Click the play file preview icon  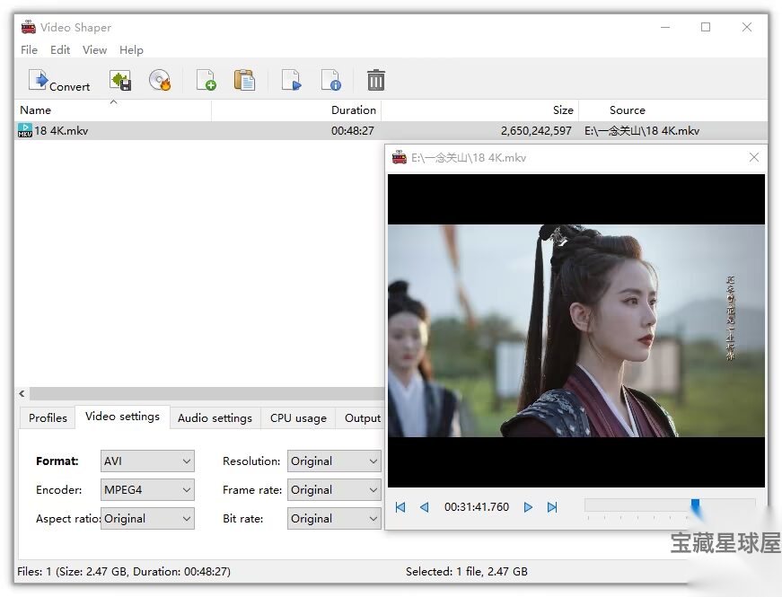click(291, 80)
